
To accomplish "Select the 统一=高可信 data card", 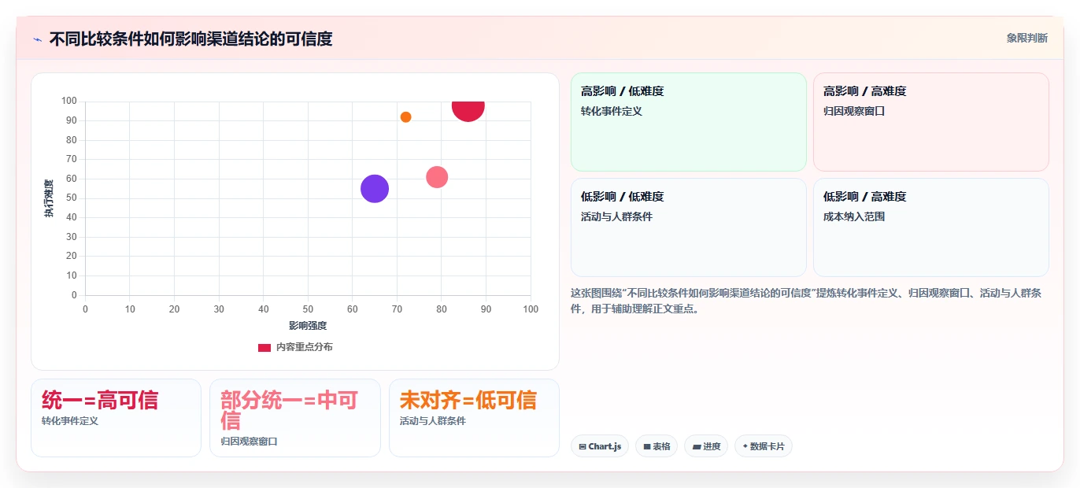I will [x=116, y=418].
